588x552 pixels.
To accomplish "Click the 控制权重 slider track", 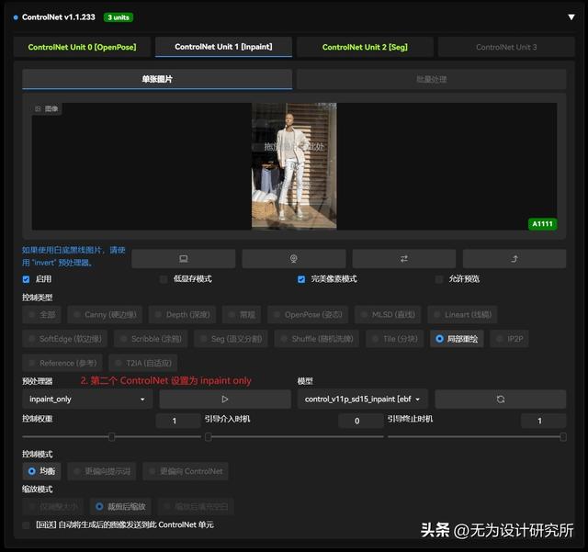I will [x=110, y=437].
